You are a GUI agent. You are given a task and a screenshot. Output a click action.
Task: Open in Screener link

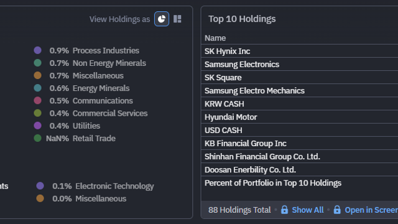point(371,210)
